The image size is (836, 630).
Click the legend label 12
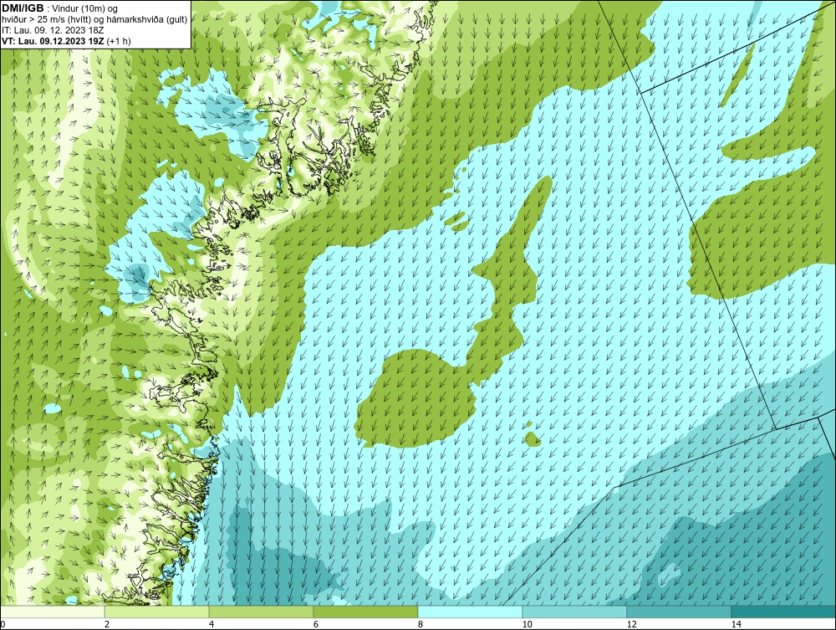[632, 625]
